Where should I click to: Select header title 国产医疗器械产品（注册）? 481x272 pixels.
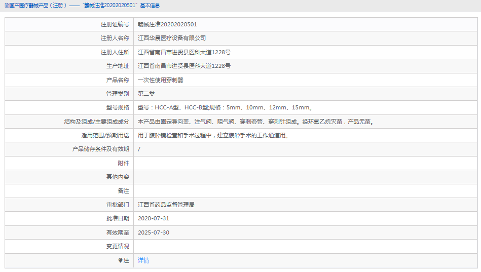[x=38, y=6]
